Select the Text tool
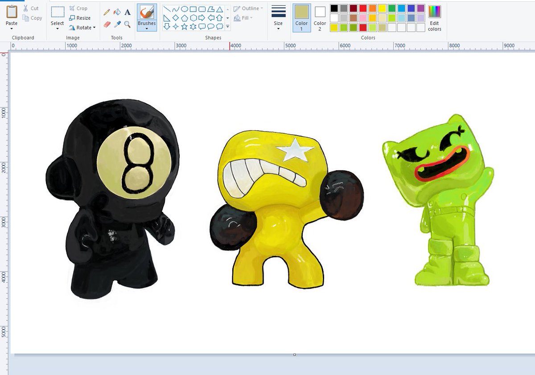This screenshot has height=375, width=535. pos(128,12)
